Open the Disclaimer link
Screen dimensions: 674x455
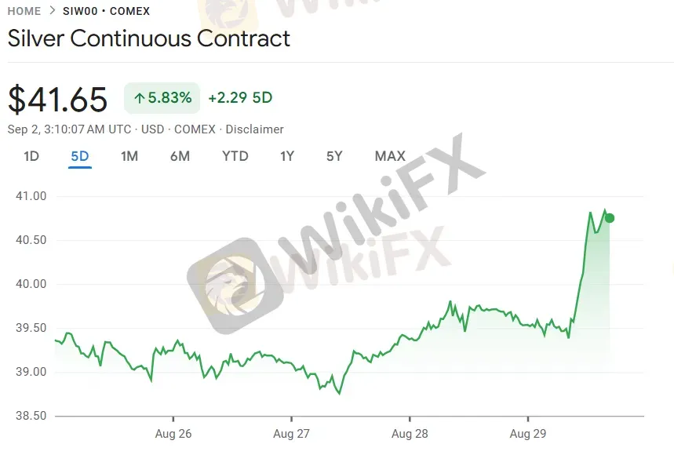pyautogui.click(x=254, y=129)
